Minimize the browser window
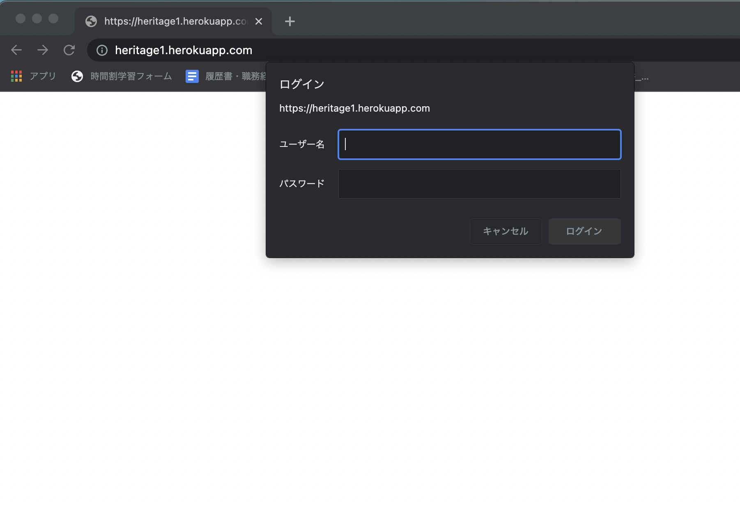This screenshot has width=740, height=508. (37, 18)
